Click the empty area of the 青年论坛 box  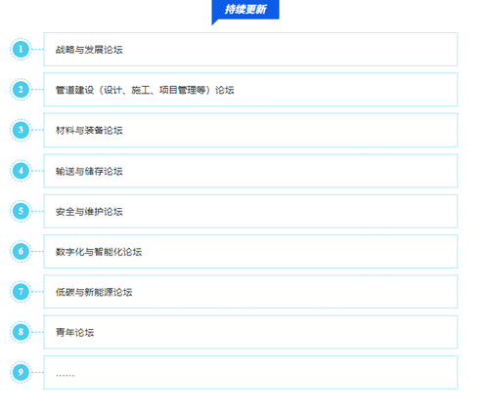[x=277, y=332]
